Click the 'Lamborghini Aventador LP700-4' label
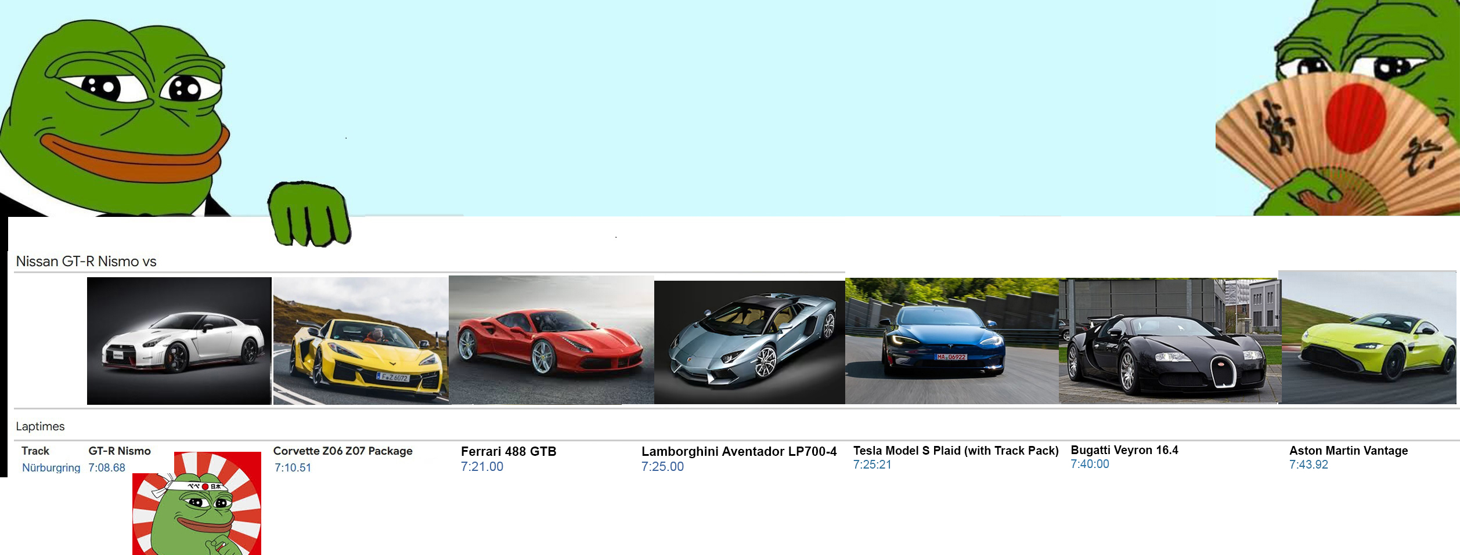1460x555 pixels. (x=739, y=451)
